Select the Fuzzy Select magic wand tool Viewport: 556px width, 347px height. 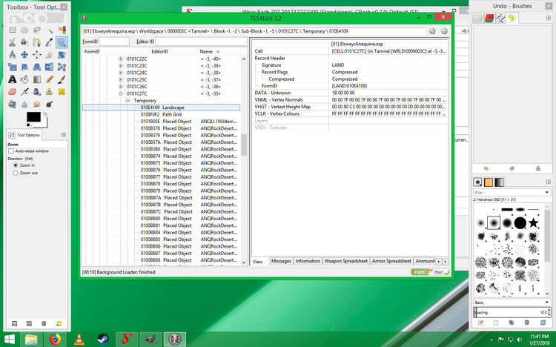click(x=49, y=30)
